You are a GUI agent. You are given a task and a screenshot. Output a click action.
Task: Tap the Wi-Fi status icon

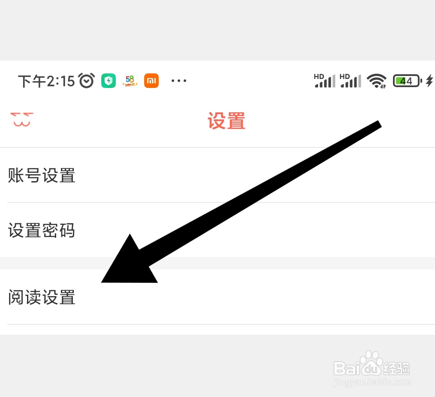[x=377, y=81]
